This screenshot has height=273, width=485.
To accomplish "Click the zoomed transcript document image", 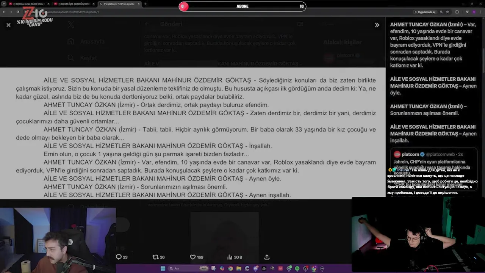I will (192, 133).
